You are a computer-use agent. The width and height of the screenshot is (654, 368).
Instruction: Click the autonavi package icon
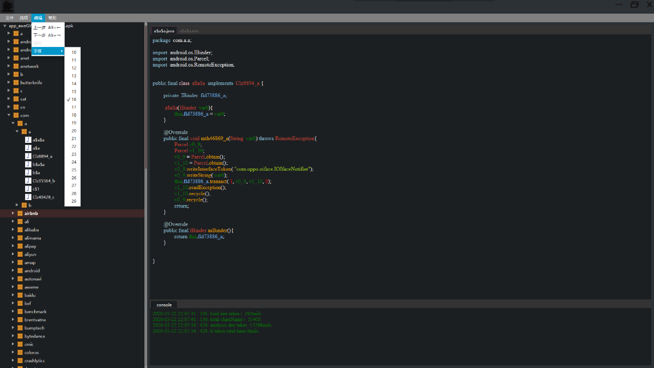[x=20, y=279]
